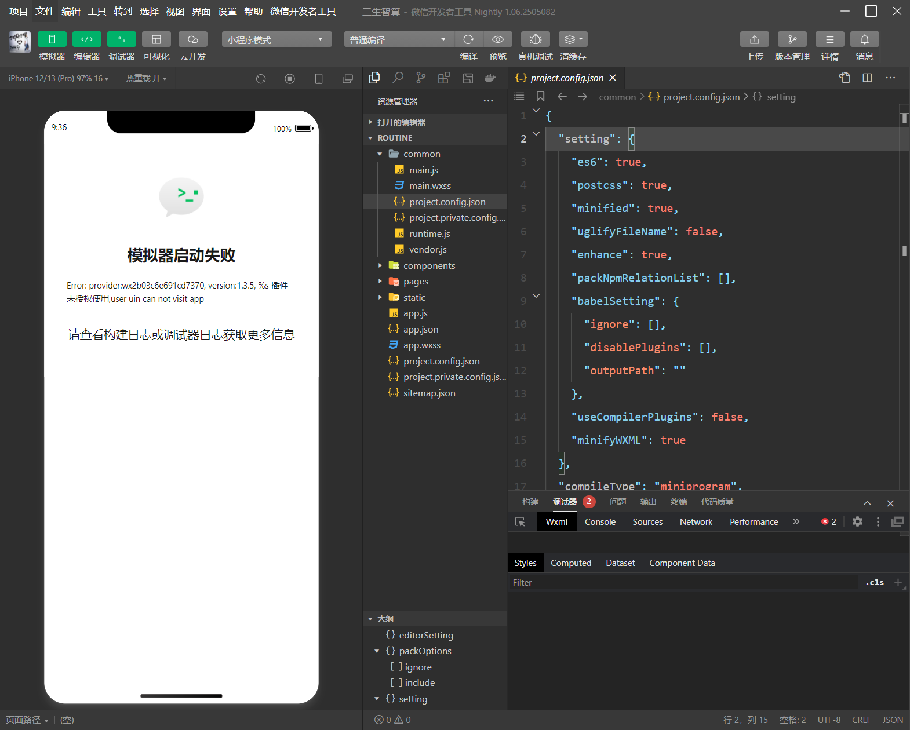Start real device debugging icon

point(536,39)
